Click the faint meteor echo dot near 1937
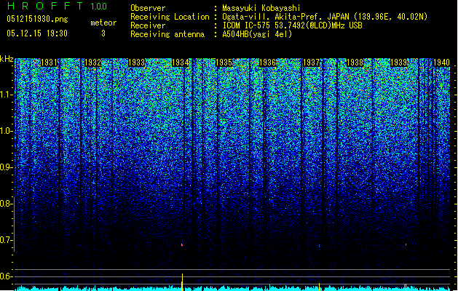The height and width of the screenshot is (291, 458). pyautogui.click(x=319, y=246)
